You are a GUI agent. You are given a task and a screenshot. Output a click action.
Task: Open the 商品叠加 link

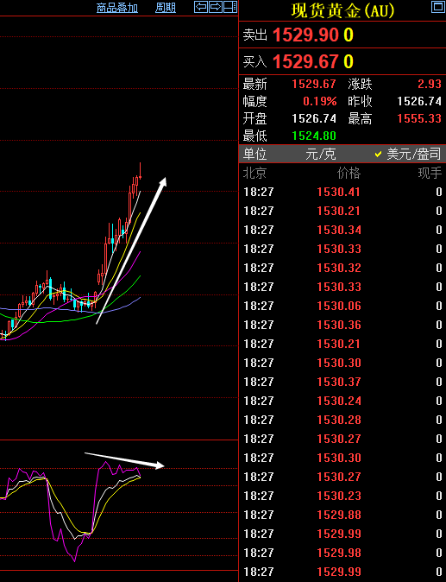(117, 8)
